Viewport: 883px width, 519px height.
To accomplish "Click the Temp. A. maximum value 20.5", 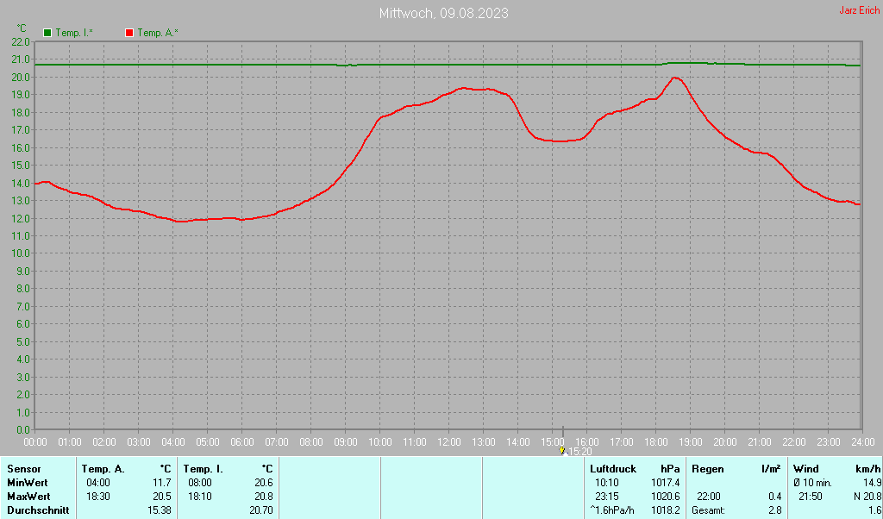I will (162, 497).
